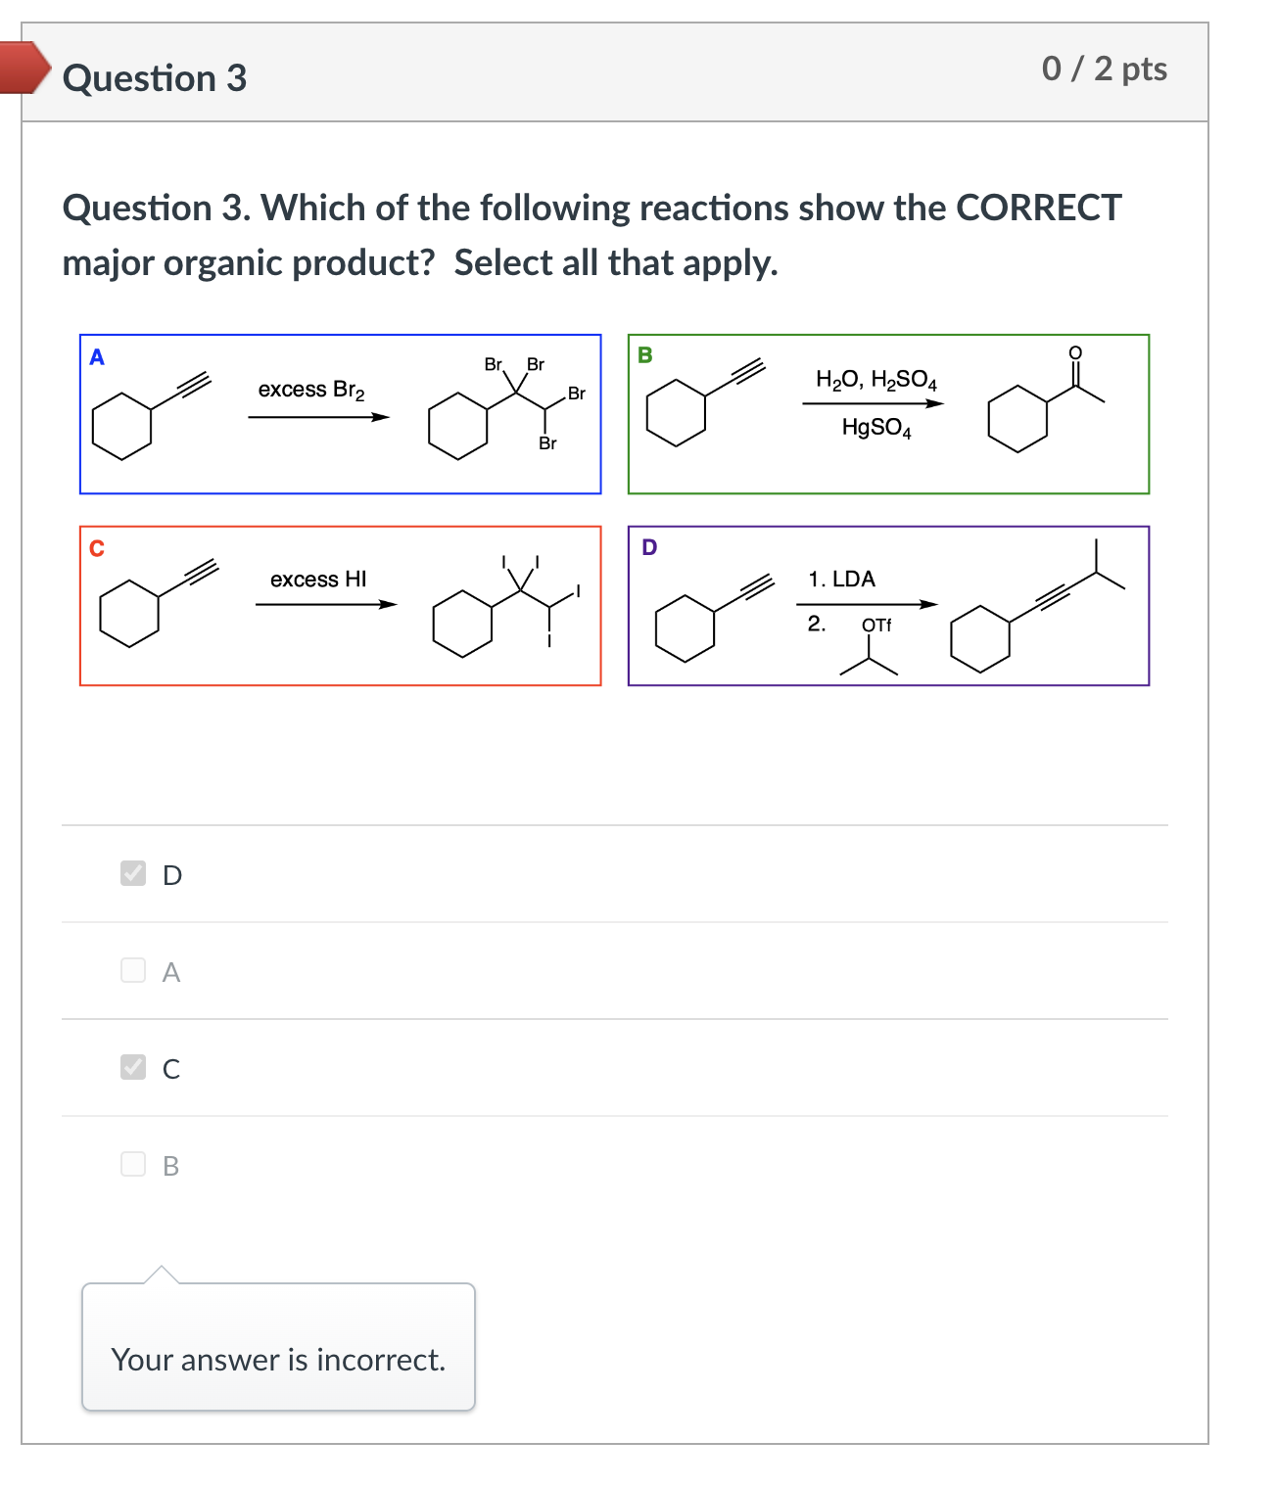Uncheck the answer option C checkbox
Viewport: 1277px width, 1486px height.
pos(133,1068)
